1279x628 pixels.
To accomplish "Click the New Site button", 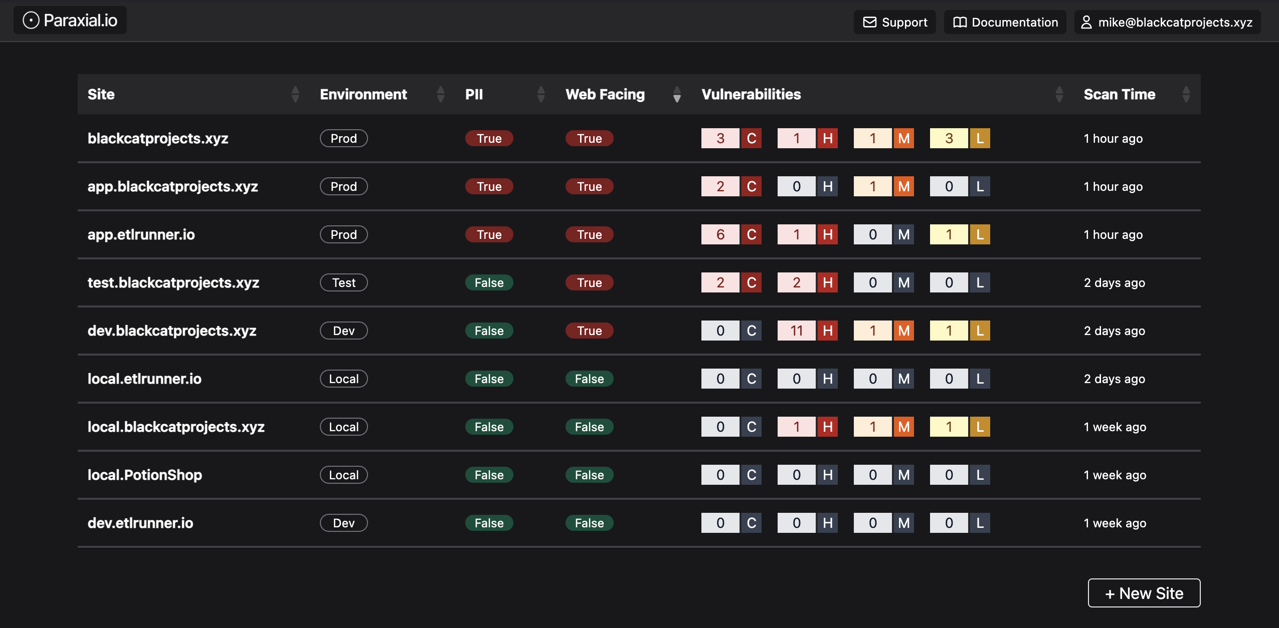I will pyautogui.click(x=1144, y=593).
